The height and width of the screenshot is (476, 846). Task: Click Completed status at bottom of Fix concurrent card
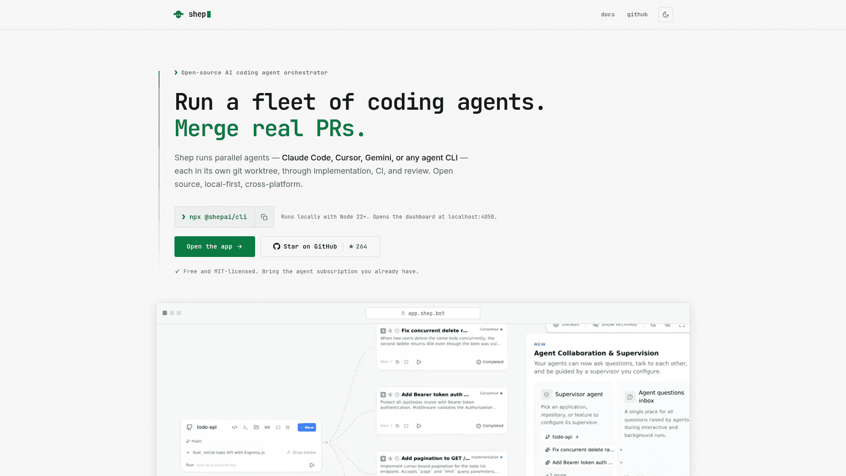(490, 362)
